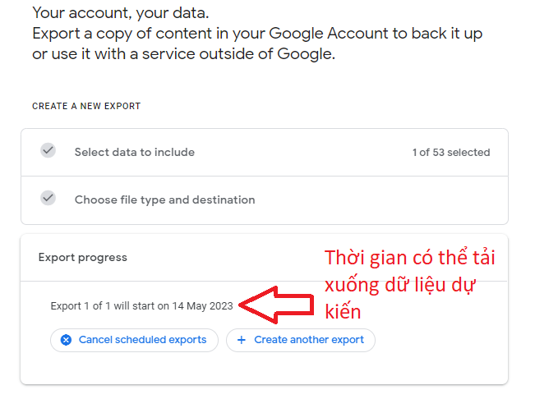Click the red Vietnamese annotation text

409,285
